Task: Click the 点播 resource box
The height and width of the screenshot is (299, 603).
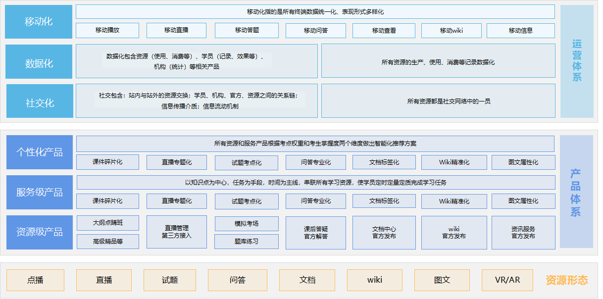Action: pos(35,280)
